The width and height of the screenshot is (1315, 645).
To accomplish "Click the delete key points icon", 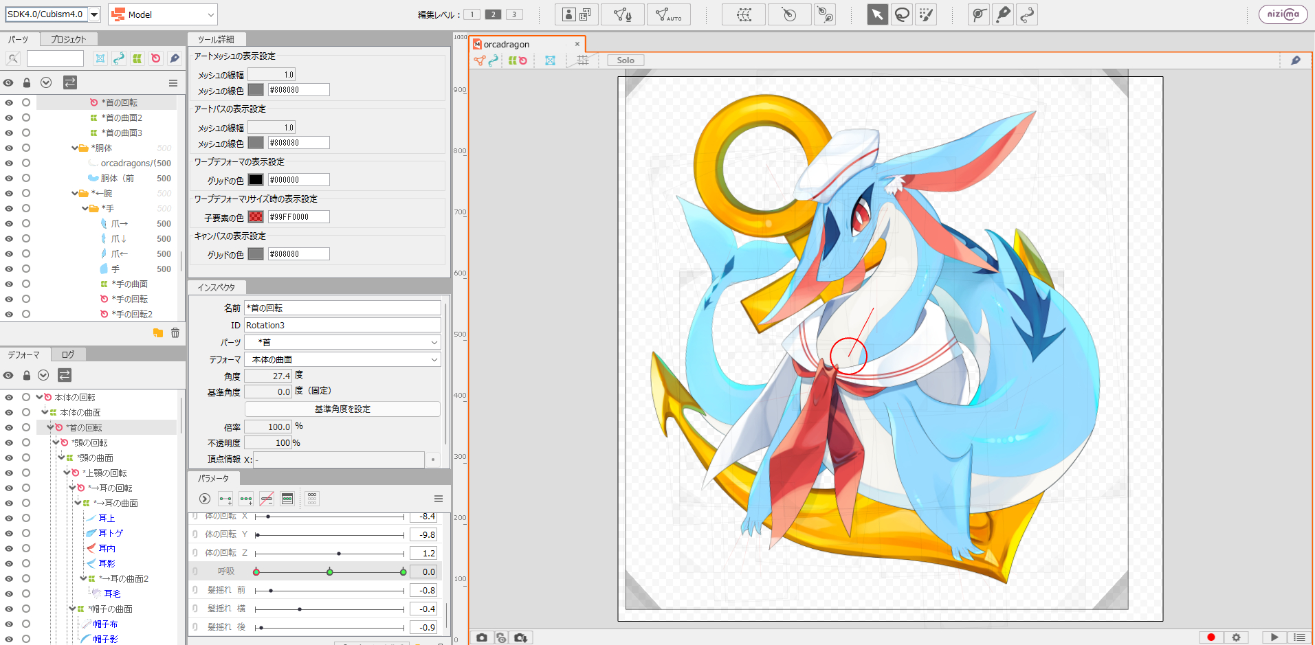I will (x=267, y=499).
